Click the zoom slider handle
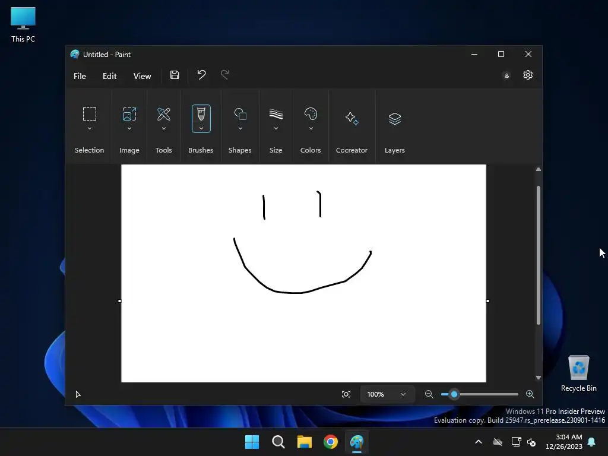608x456 pixels. 454,394
